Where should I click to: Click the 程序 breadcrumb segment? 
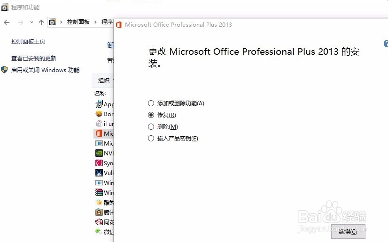(107, 22)
